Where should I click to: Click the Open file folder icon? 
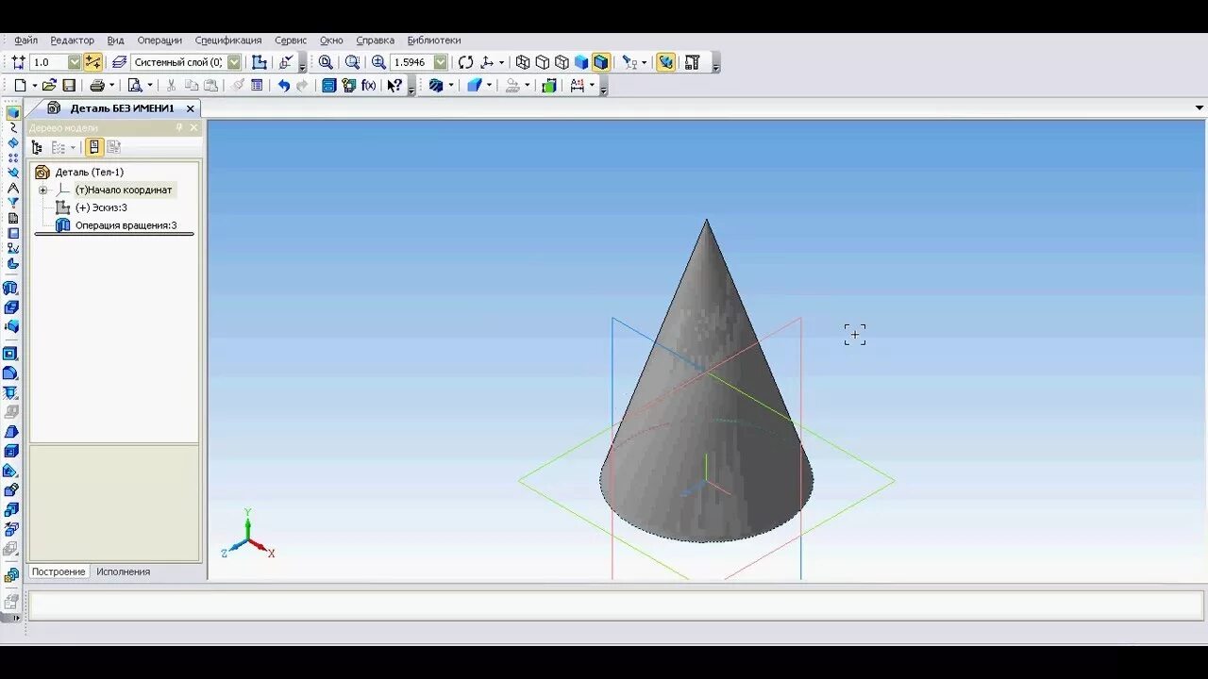(x=49, y=85)
